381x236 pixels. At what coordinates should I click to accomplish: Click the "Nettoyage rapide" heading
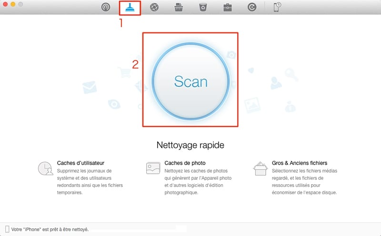[190, 145]
